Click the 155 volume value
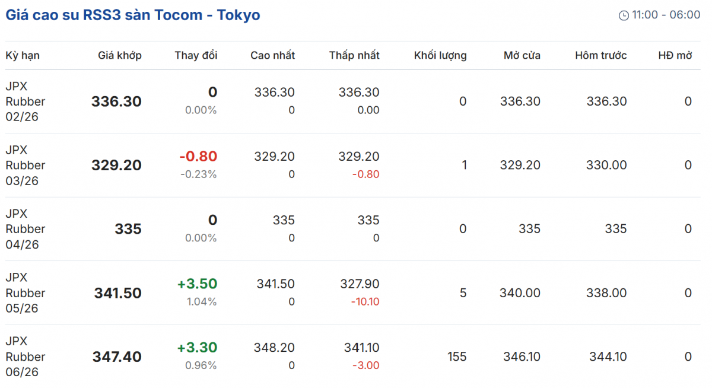 click(x=456, y=357)
